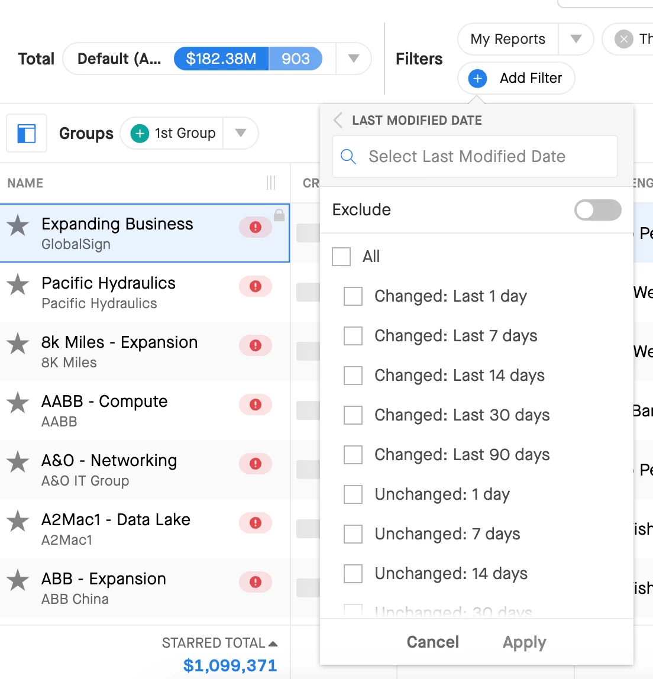
Task: Check Unchanged: 7 days
Action: (353, 534)
